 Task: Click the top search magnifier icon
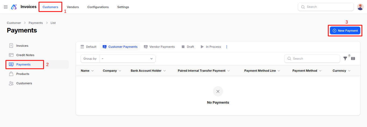pos(303,7)
